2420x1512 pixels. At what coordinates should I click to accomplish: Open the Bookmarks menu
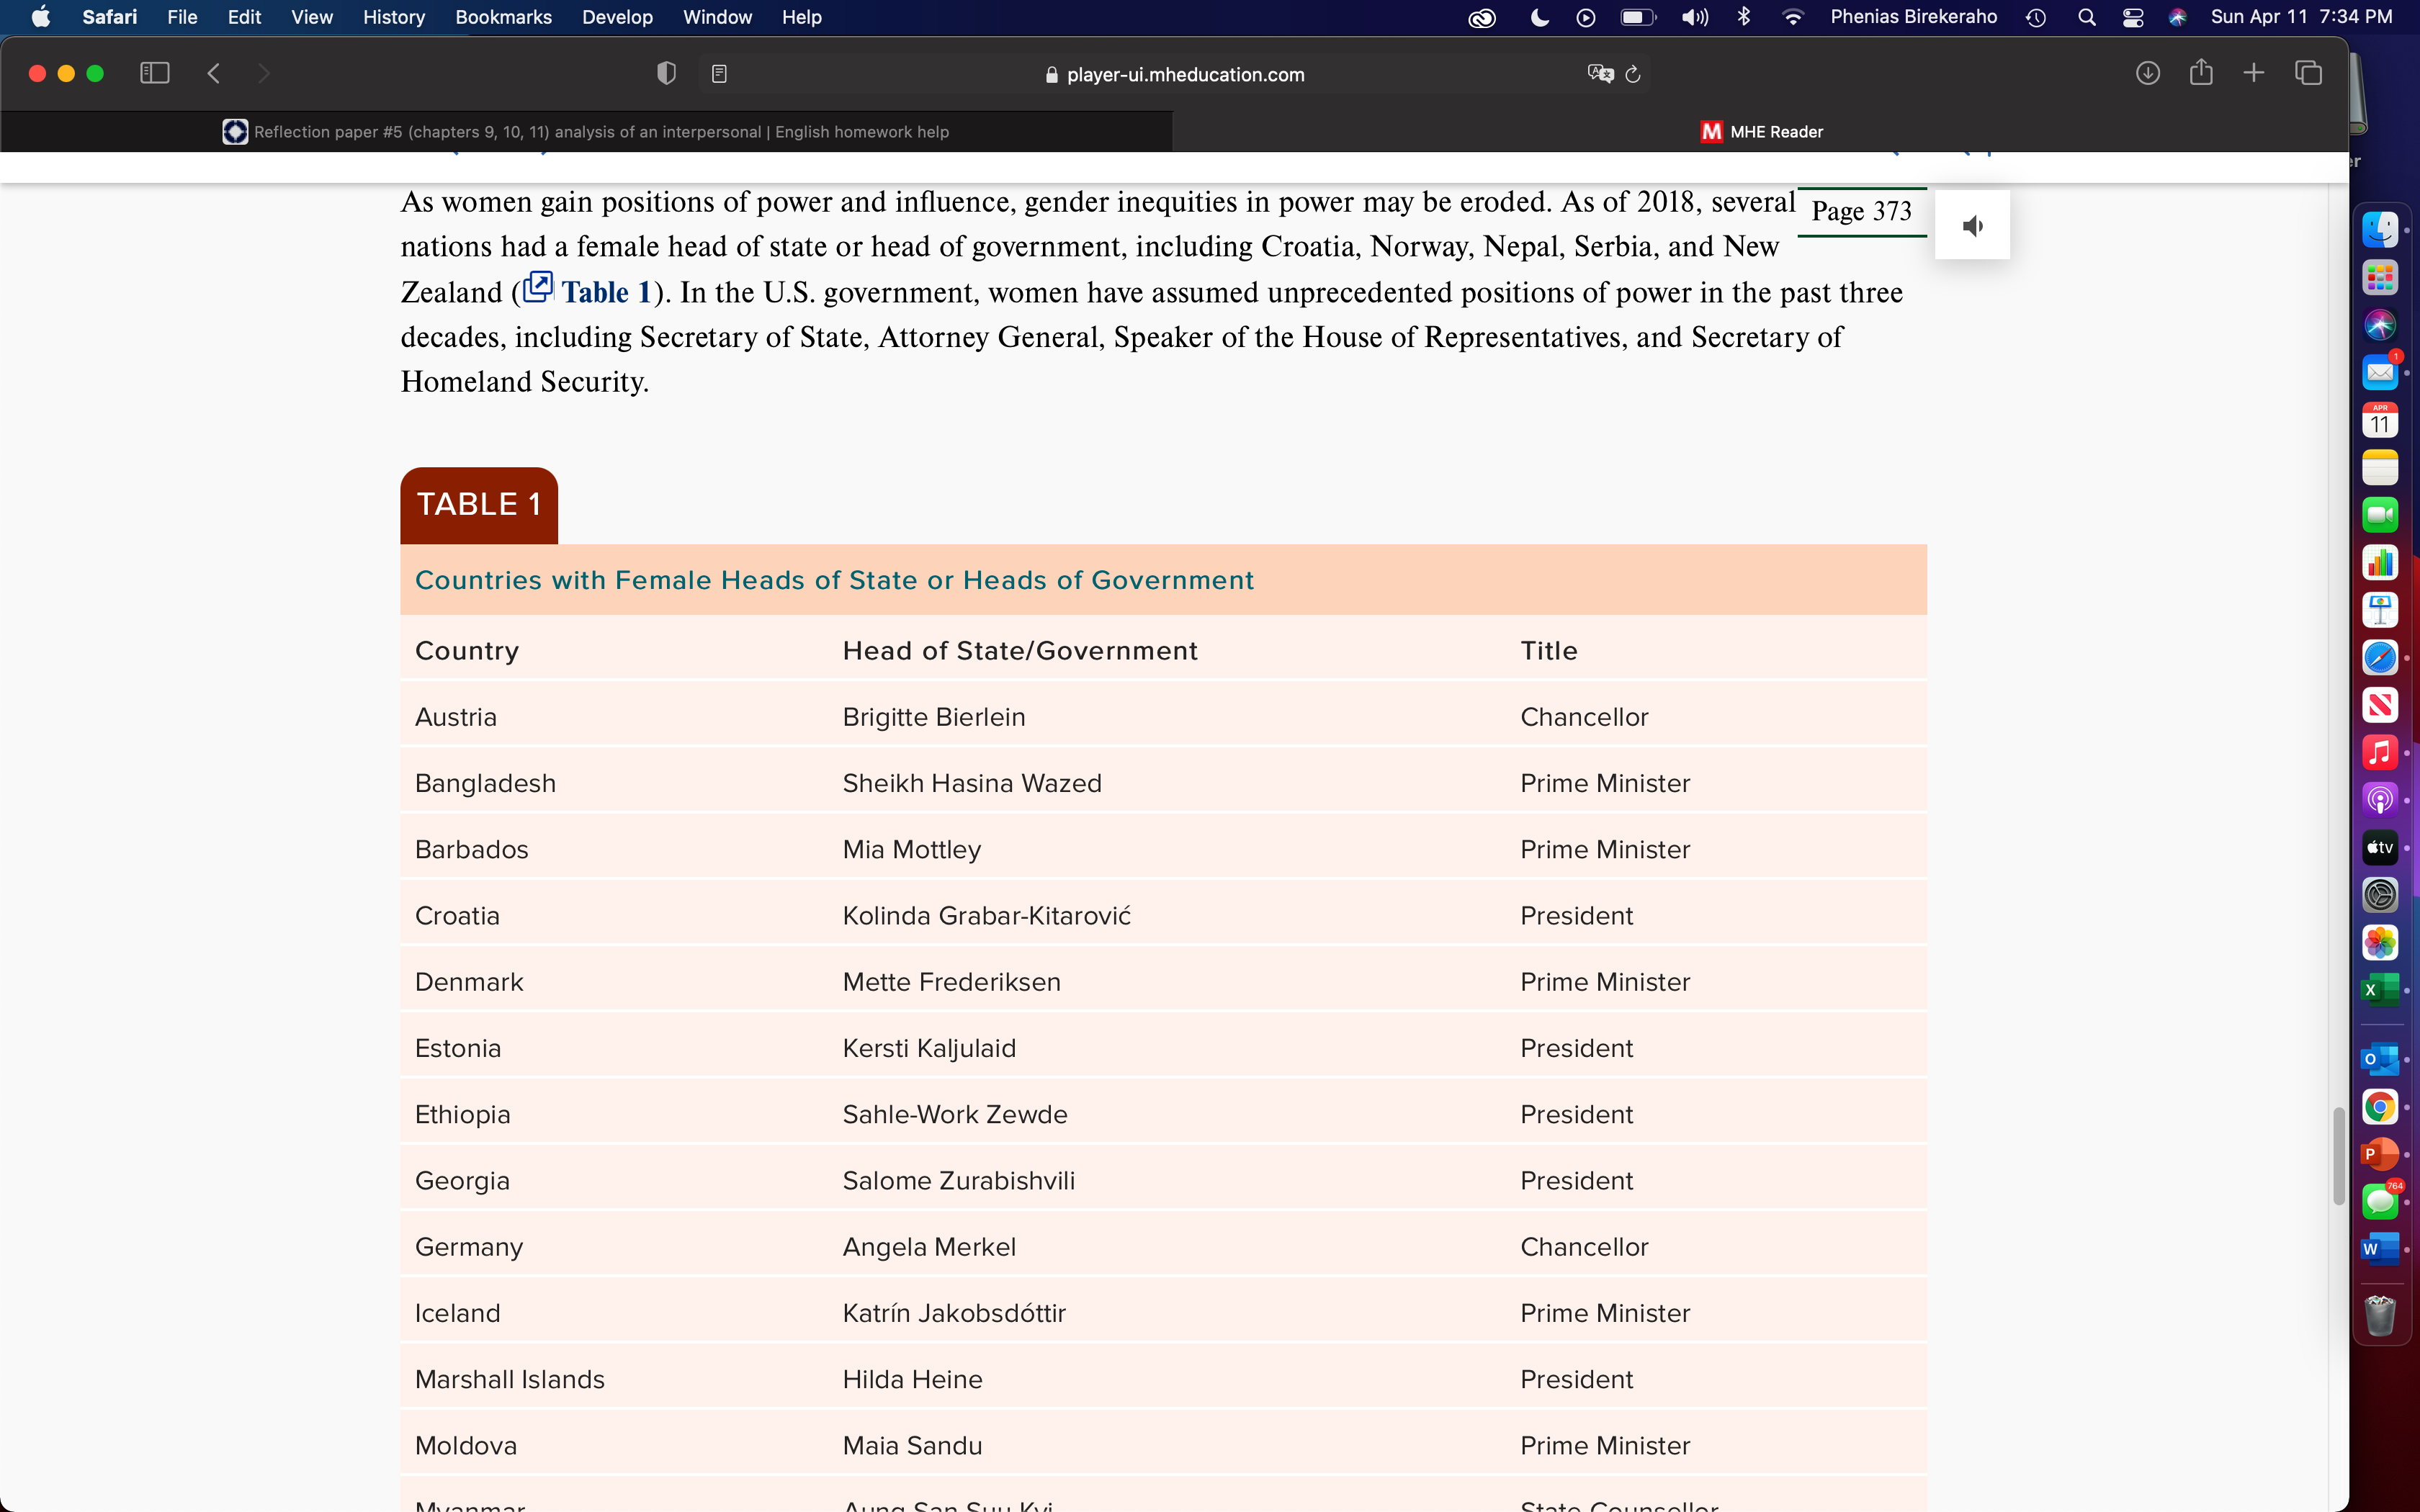pos(503,17)
